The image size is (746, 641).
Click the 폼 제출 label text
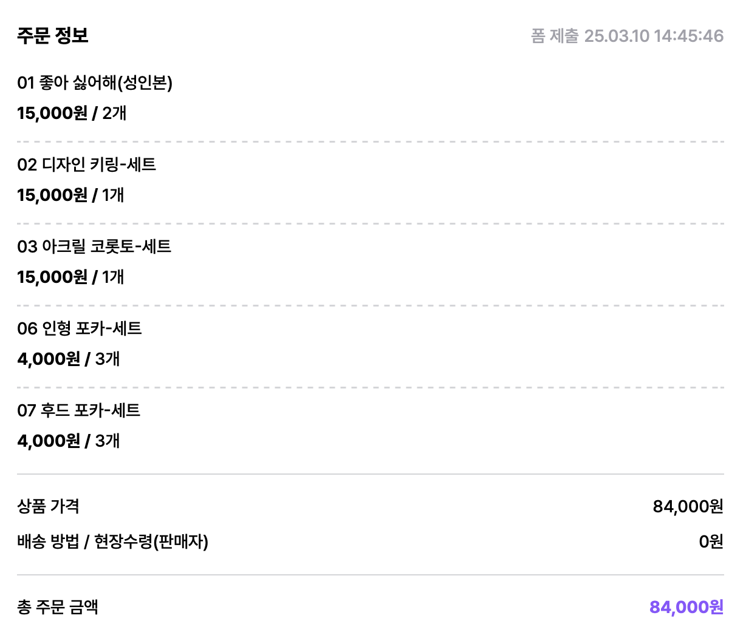pos(555,36)
